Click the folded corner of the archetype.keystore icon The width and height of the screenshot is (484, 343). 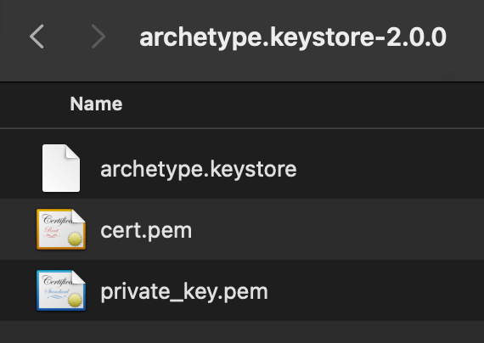point(73,151)
